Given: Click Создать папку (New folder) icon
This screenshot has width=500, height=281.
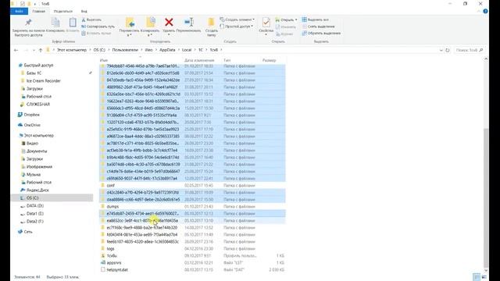Looking at the screenshot, I should 211,23.
